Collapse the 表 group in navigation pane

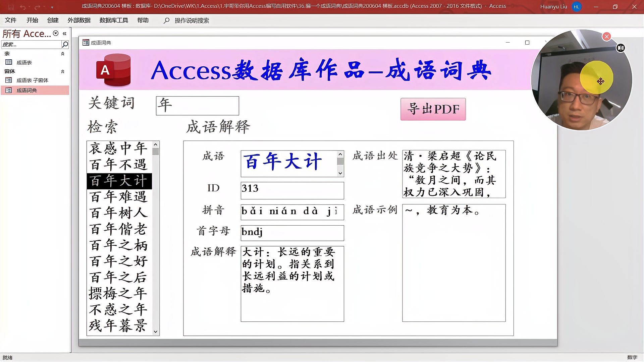point(63,54)
